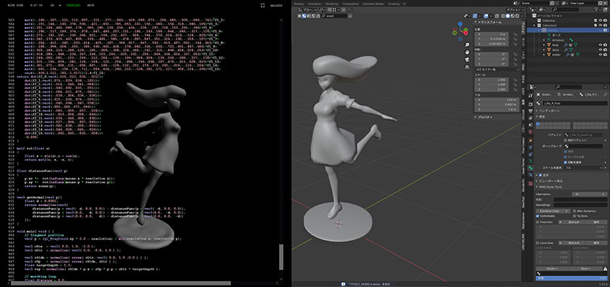This screenshot has height=287, width=610.
Task: Hide Collection2 with its eye icon
Action: click(600, 25)
